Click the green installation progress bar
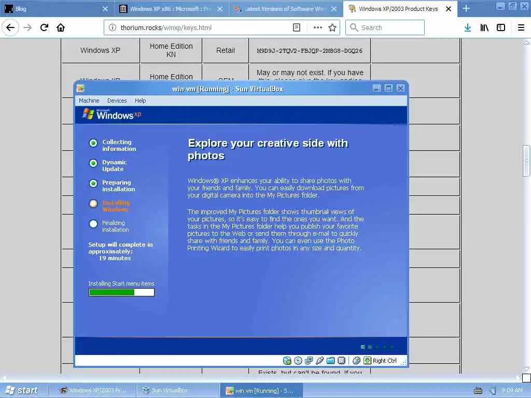This screenshot has width=531, height=398. point(121,292)
